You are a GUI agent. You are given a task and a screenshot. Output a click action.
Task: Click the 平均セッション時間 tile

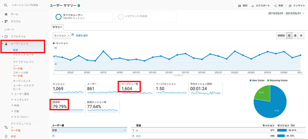point(206,89)
